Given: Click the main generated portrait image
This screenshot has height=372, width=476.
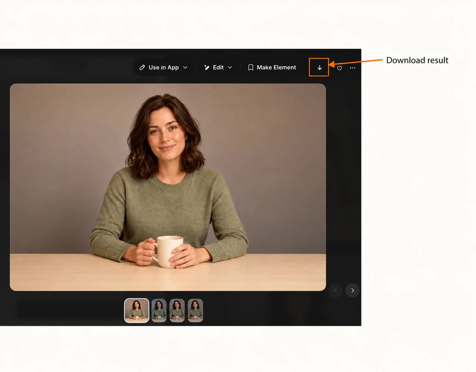Looking at the screenshot, I should [x=168, y=187].
